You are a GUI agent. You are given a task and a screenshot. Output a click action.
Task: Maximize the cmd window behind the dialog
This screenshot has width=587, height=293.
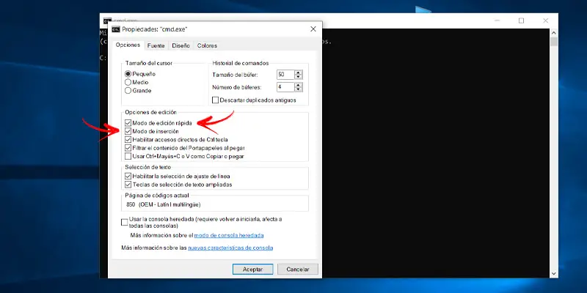[521, 21]
